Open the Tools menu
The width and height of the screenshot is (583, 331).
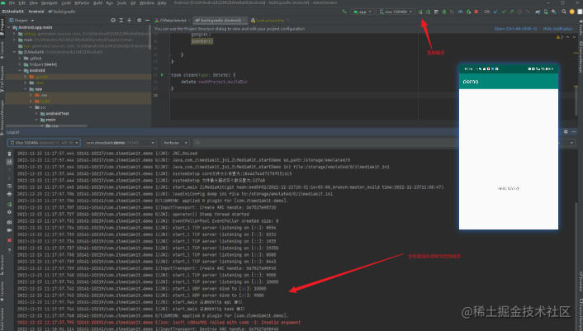122,2
